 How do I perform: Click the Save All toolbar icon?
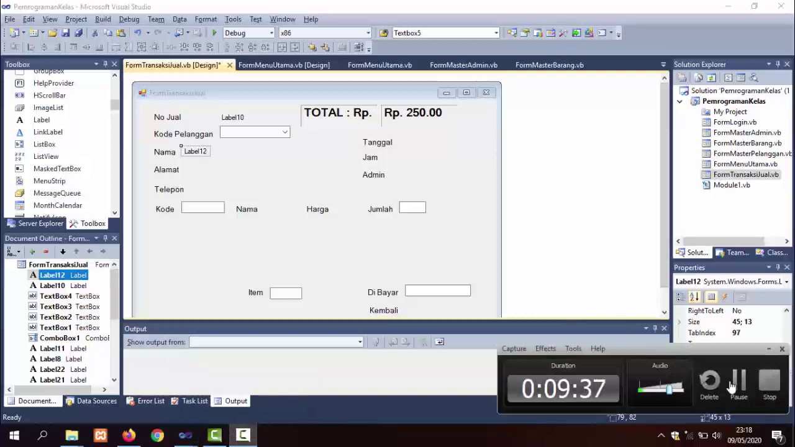[78, 33]
